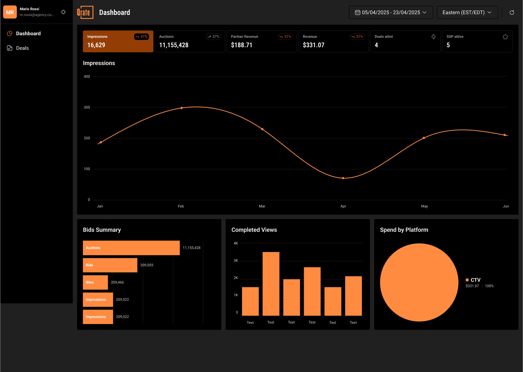Click the star icon on SSP attive

pyautogui.click(x=505, y=37)
